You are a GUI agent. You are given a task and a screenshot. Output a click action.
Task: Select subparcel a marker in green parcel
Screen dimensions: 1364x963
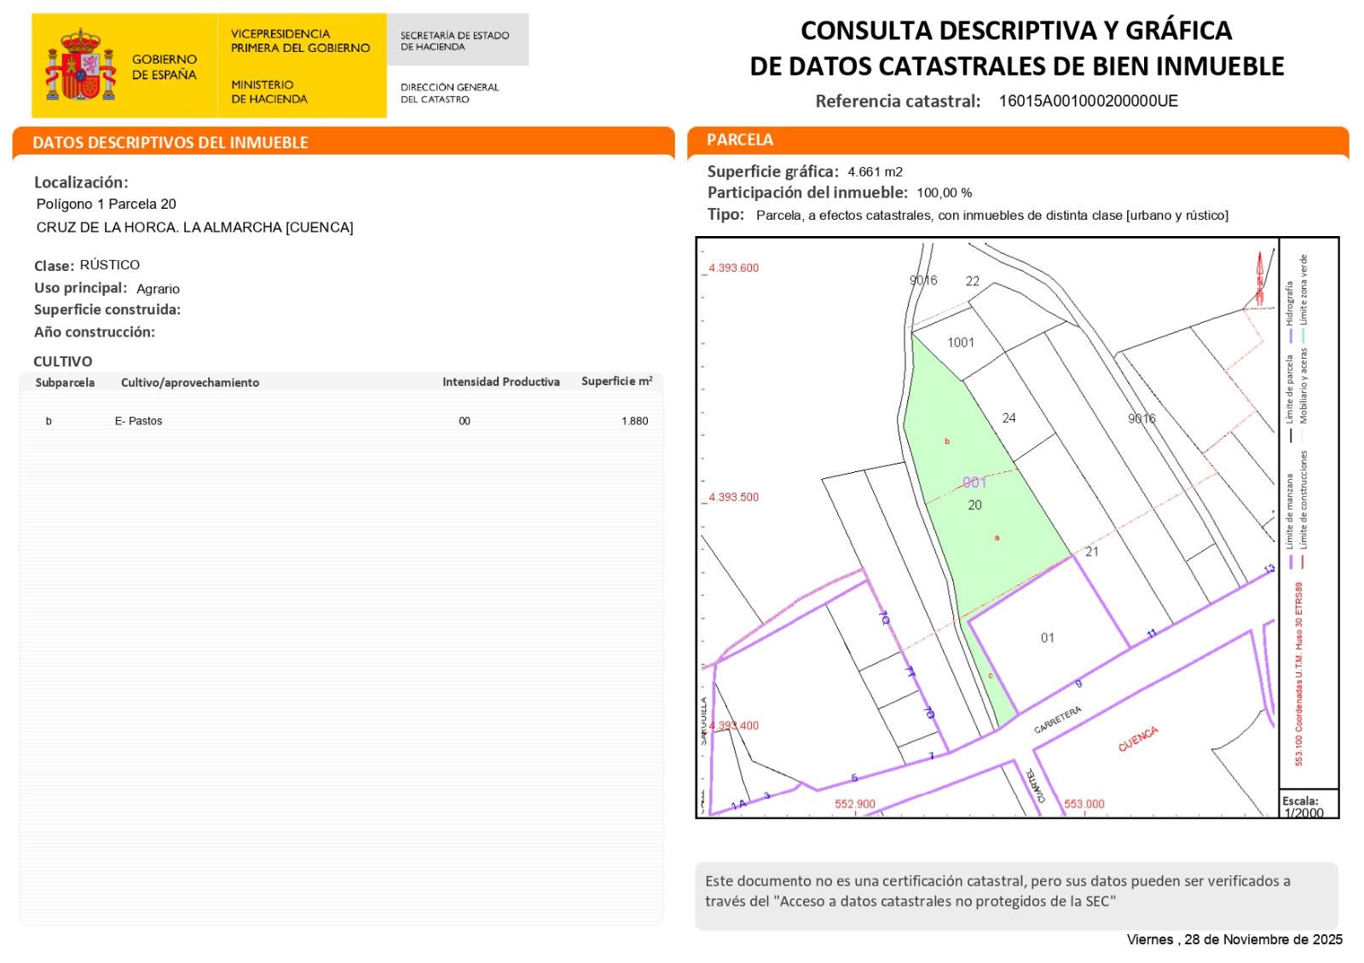coord(997,538)
